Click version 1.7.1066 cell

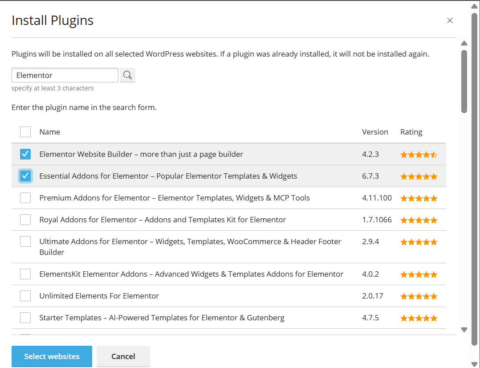click(x=377, y=220)
